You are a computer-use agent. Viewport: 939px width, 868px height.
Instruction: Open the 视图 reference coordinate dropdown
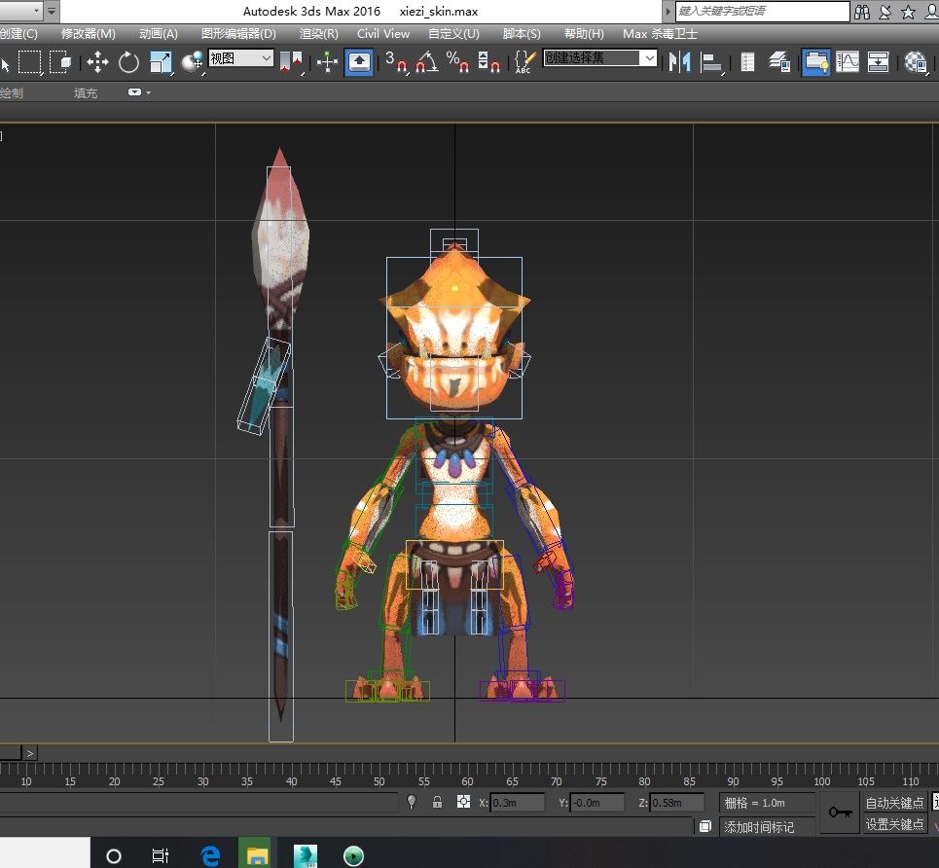point(240,58)
